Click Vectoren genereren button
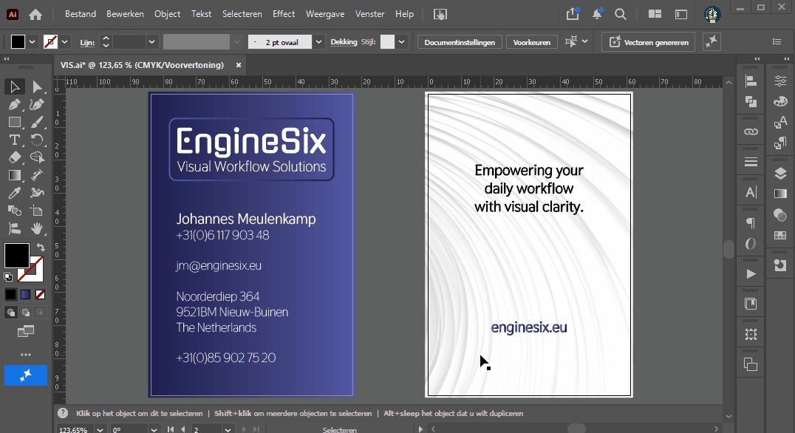Screen dimensions: 795x433 tap(649, 42)
